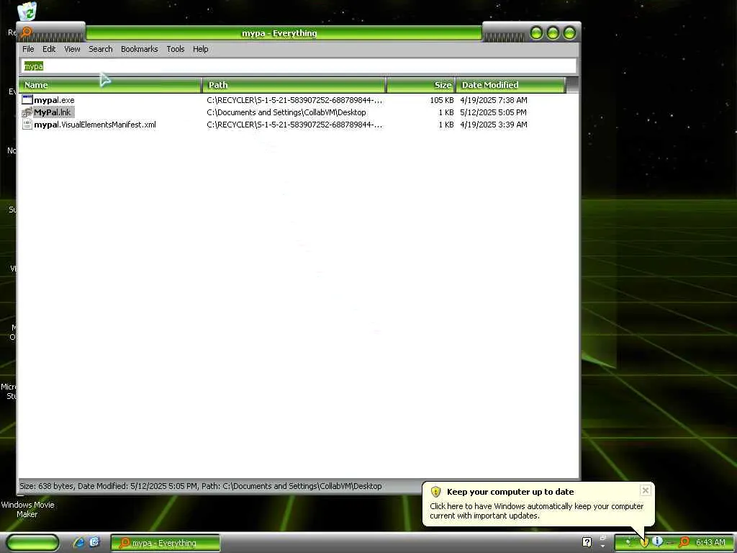
Task: Click the 4/19/2025 3:39 AM date cell
Action: pos(494,125)
